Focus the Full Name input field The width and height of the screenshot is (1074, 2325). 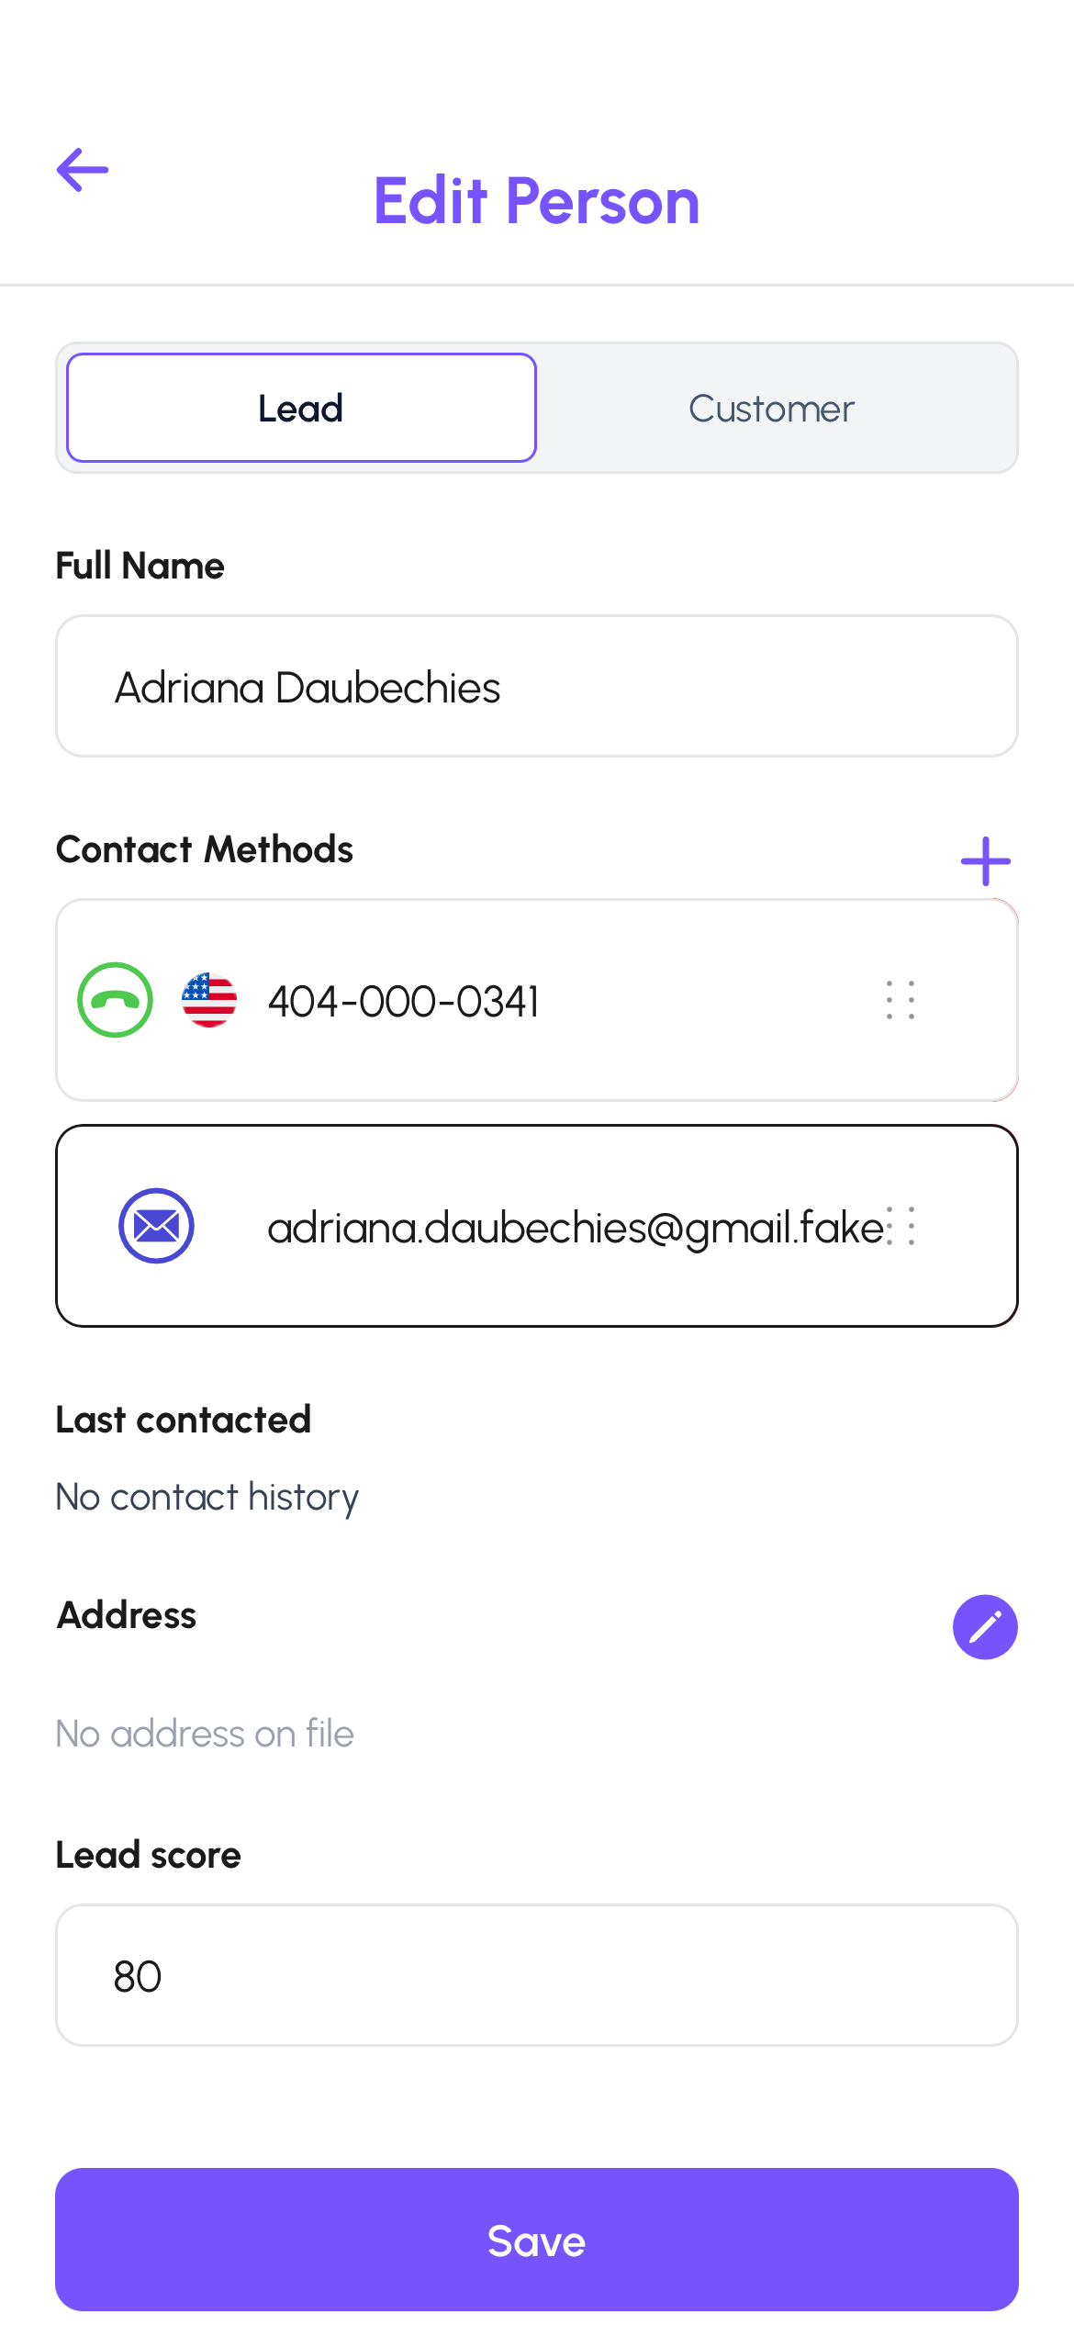tap(537, 687)
